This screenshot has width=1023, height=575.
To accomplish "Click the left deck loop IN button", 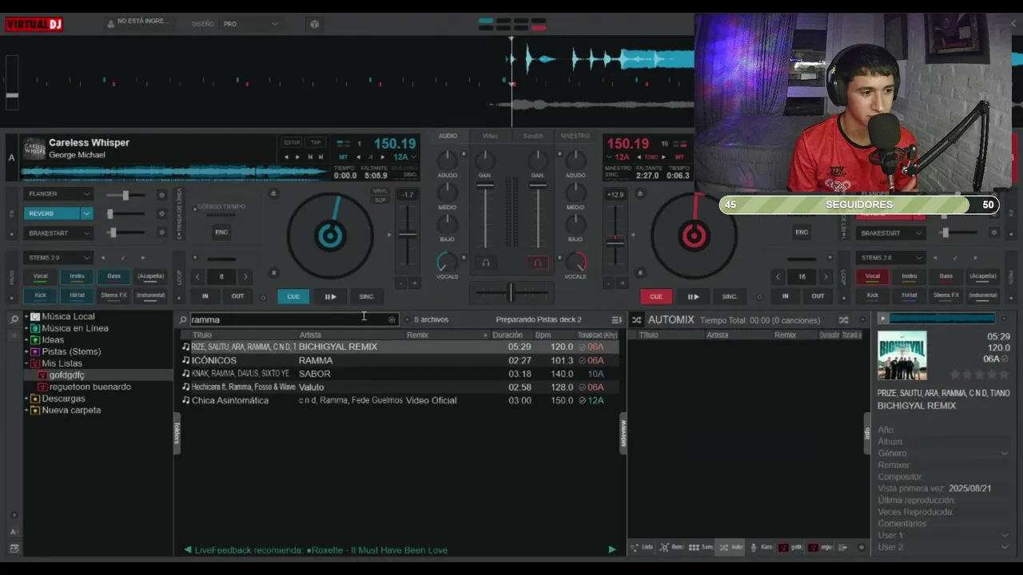I will coord(205,296).
